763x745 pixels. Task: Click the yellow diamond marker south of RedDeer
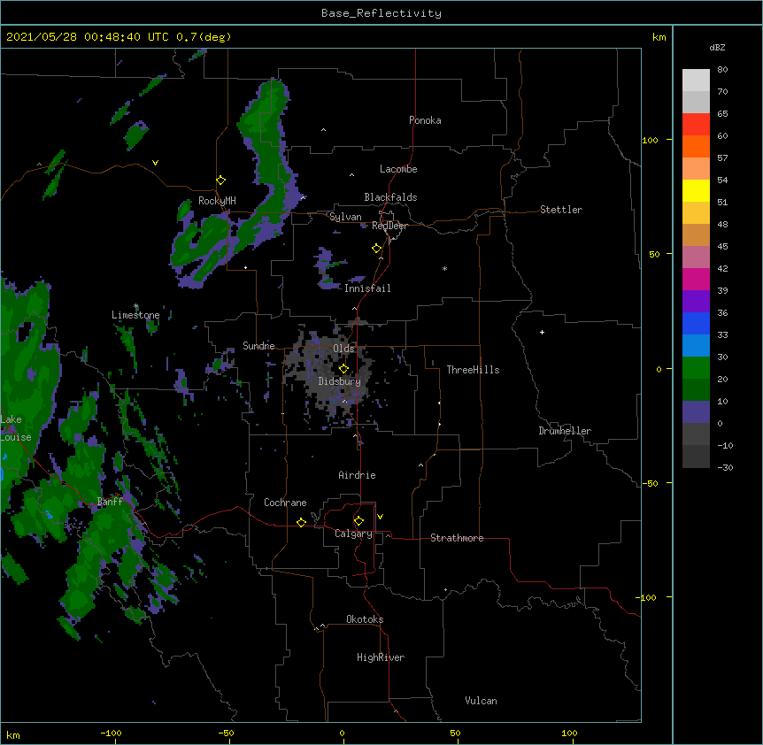[376, 249]
